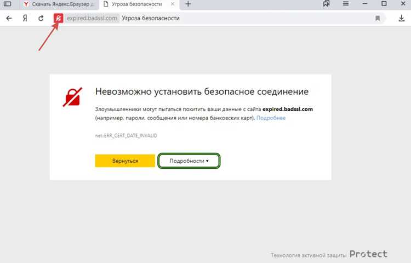Switch to Скачать Яндекс.Браузер tab
411x263 pixels.
[59, 4]
